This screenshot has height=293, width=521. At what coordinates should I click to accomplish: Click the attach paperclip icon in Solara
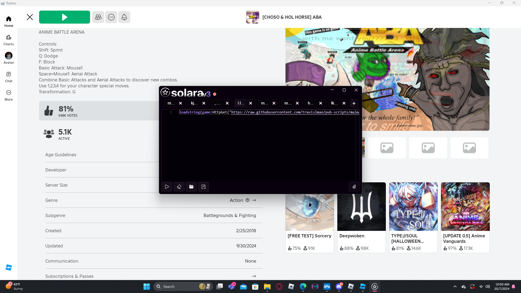[354, 187]
